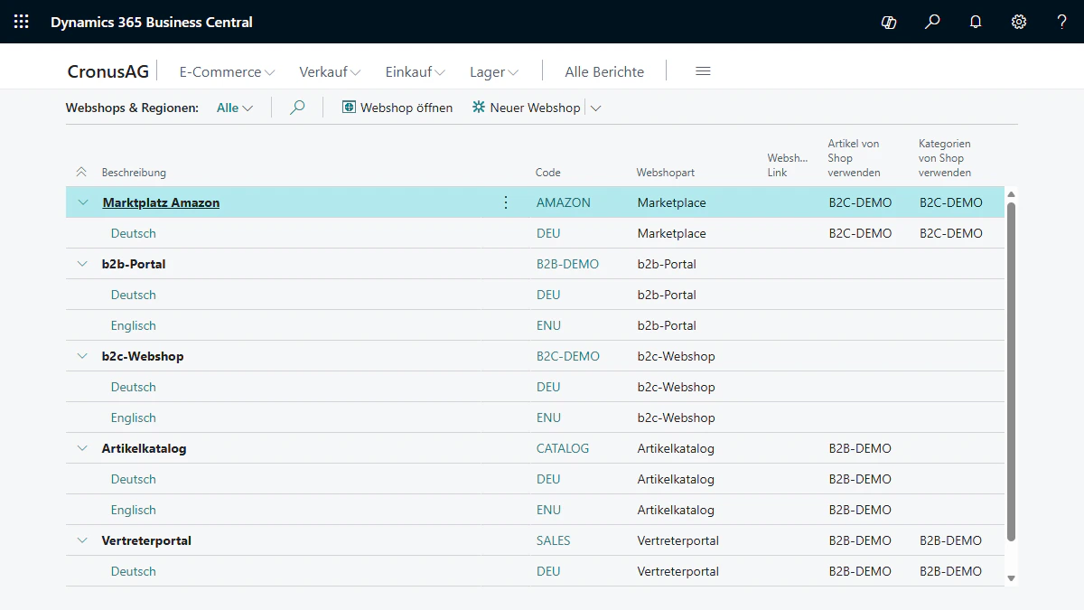Click Kategorien von Shop verwenden header
The image size is (1084, 610).
[x=945, y=158]
